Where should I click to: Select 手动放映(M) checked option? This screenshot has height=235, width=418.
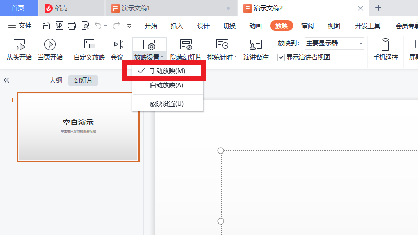coord(167,70)
